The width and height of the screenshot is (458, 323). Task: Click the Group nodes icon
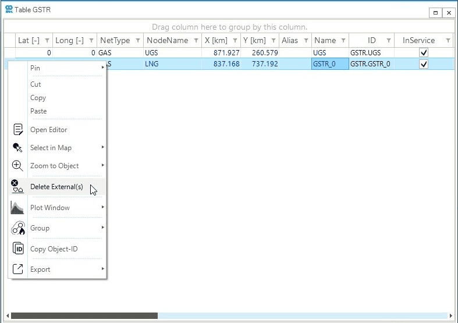click(x=18, y=228)
